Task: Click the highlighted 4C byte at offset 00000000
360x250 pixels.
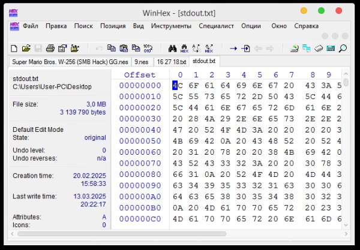Action: coord(178,86)
